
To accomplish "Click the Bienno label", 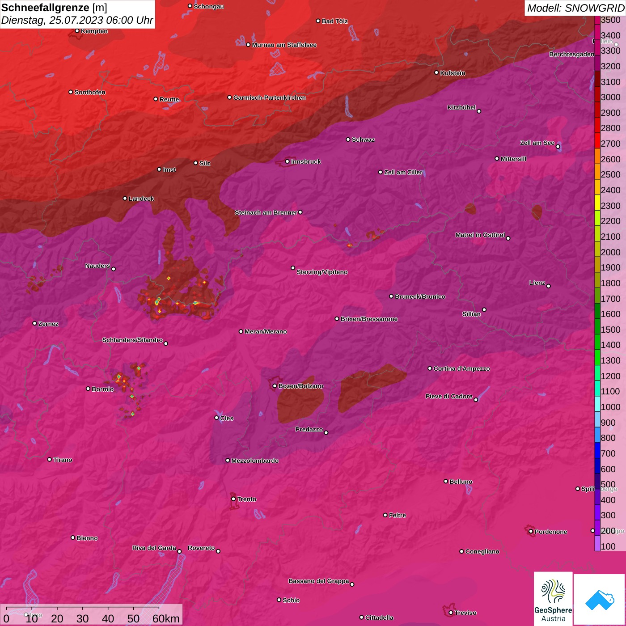I will [x=87, y=538].
